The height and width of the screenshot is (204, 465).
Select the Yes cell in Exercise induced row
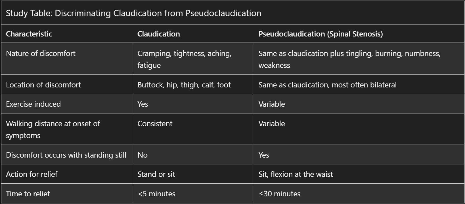pyautogui.click(x=143, y=104)
